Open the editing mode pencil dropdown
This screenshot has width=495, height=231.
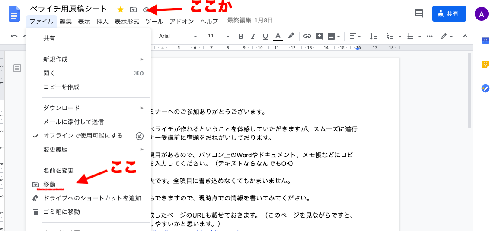447,36
